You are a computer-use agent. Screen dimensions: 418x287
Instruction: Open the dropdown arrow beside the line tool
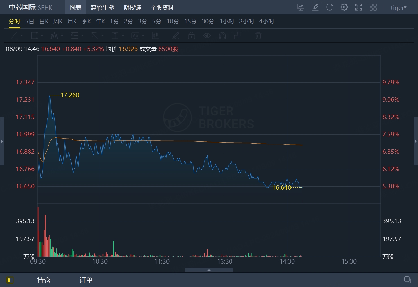(22, 36)
